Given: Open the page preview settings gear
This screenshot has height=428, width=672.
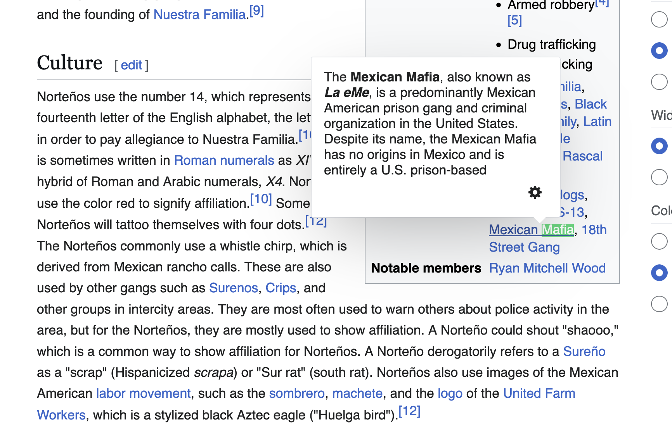Looking at the screenshot, I should tap(535, 192).
